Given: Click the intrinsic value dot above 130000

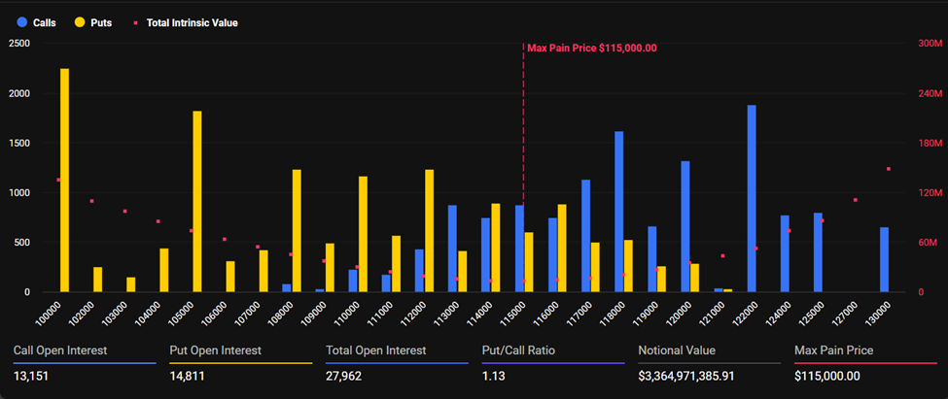Looking at the screenshot, I should tap(889, 169).
